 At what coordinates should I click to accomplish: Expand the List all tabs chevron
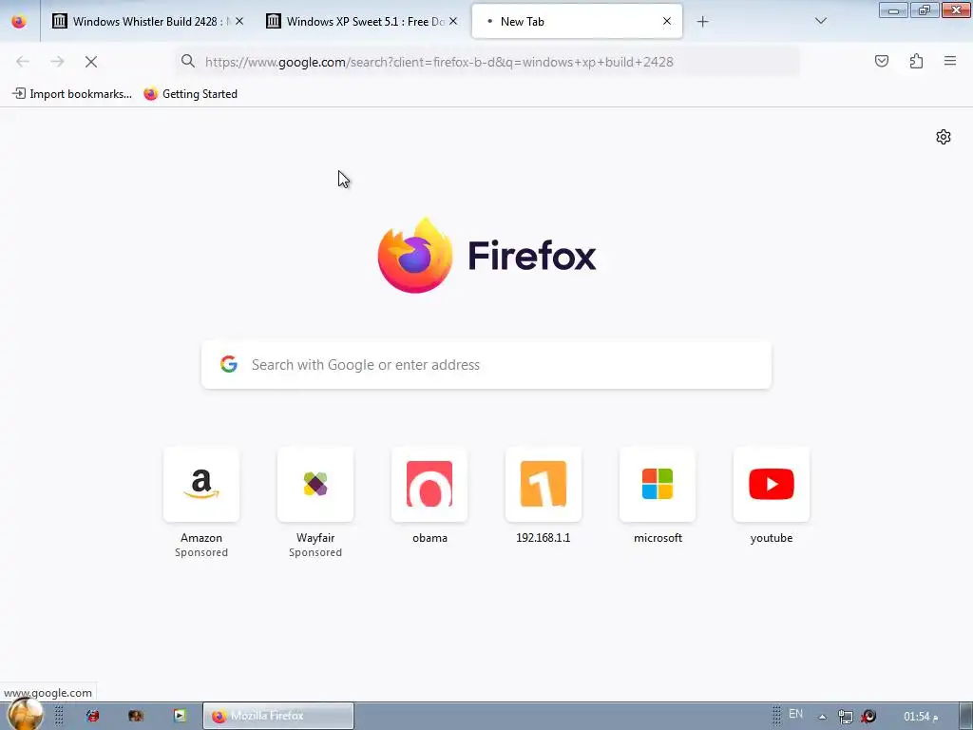click(x=820, y=22)
